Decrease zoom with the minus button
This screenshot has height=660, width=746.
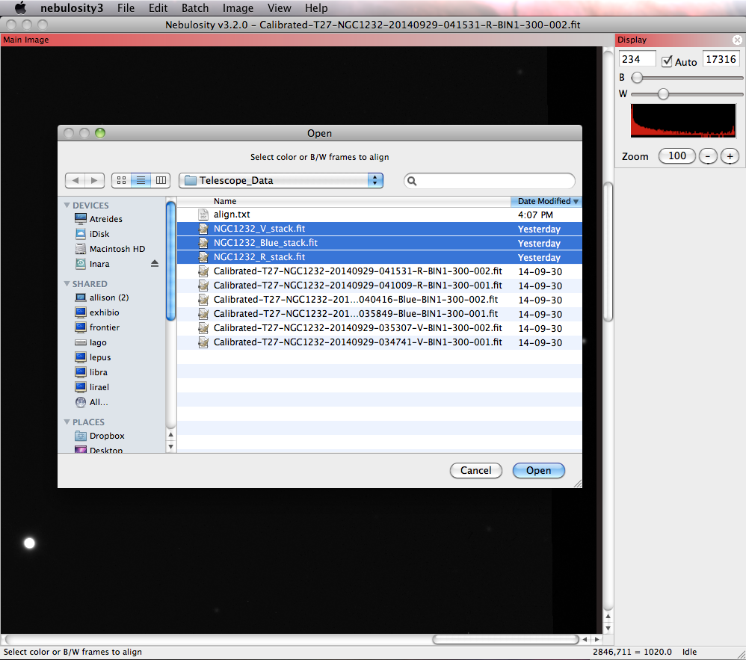708,156
